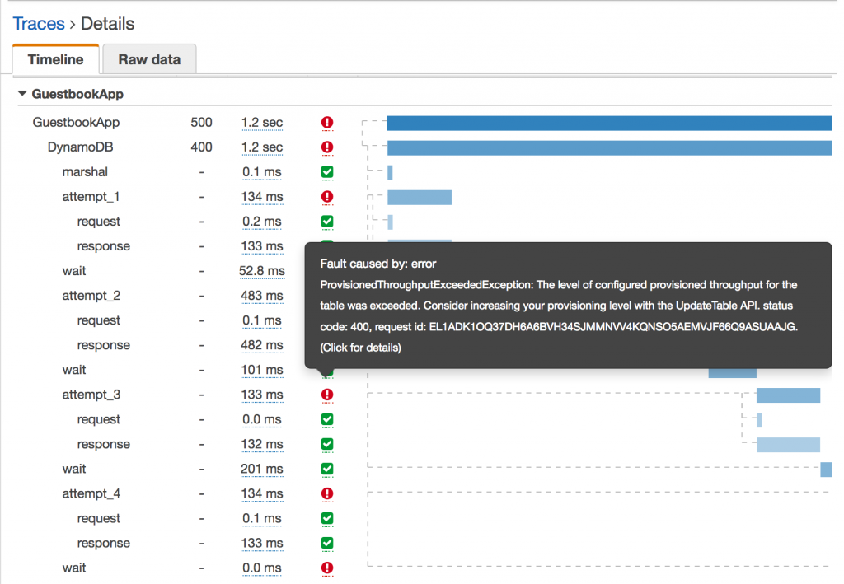
Task: Click the GuestbookApp 1.2 sec duration
Action: point(262,123)
